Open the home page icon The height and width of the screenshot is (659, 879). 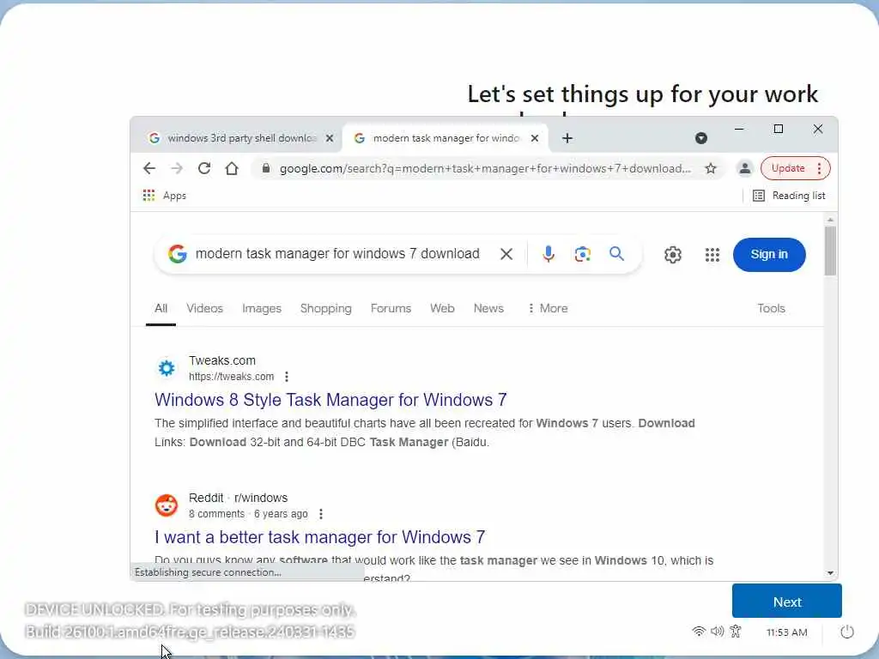[x=232, y=168]
